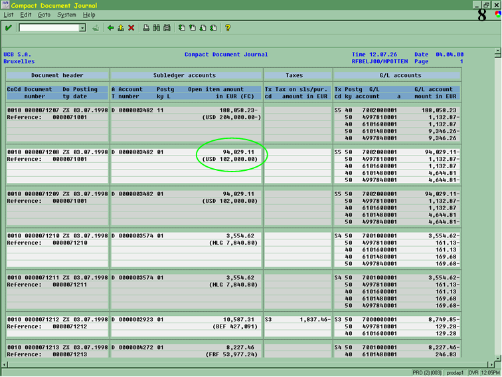502x377 pixels.
Task: Click the green Enter checkmark icon
Action: 8,28
